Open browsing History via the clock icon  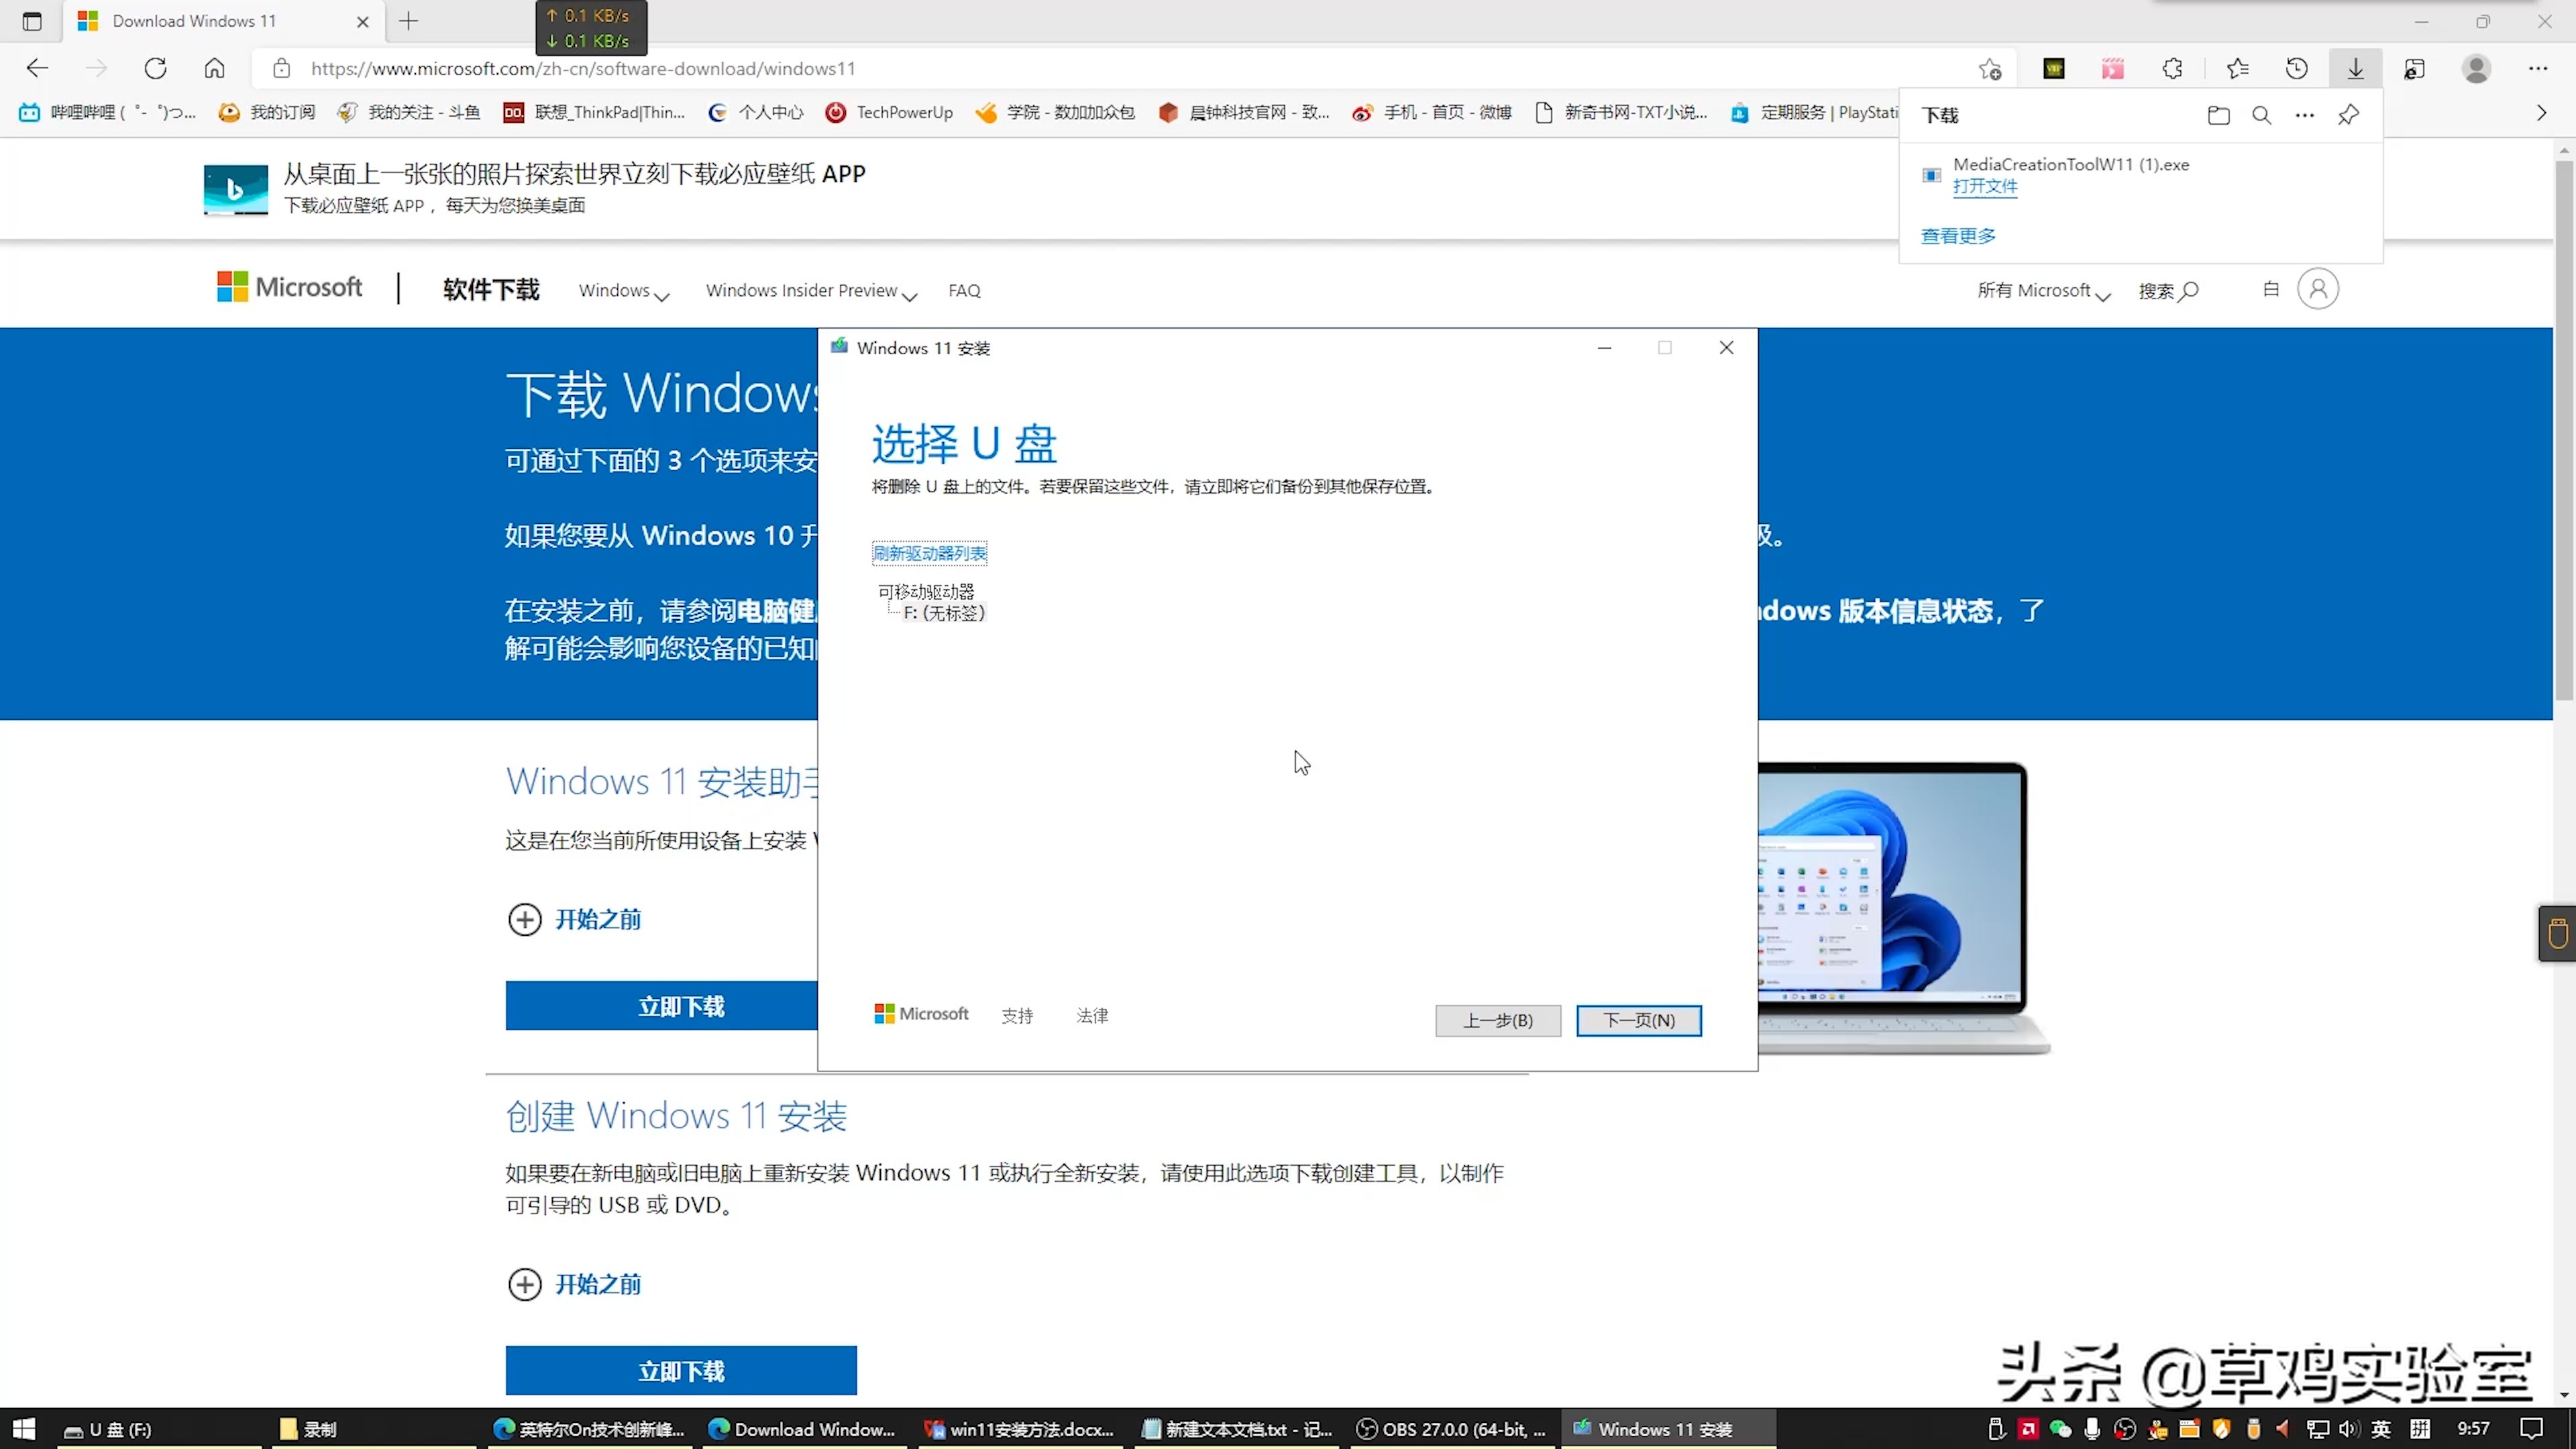[2297, 68]
